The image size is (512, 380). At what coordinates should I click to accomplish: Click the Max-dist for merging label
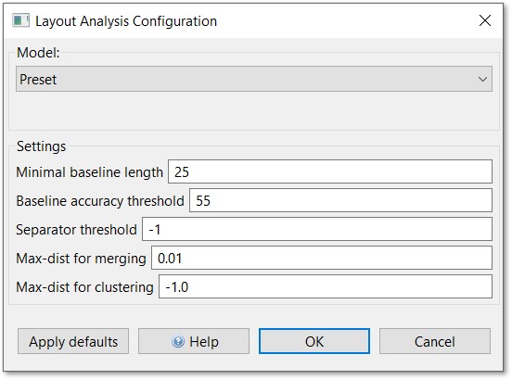pos(81,259)
